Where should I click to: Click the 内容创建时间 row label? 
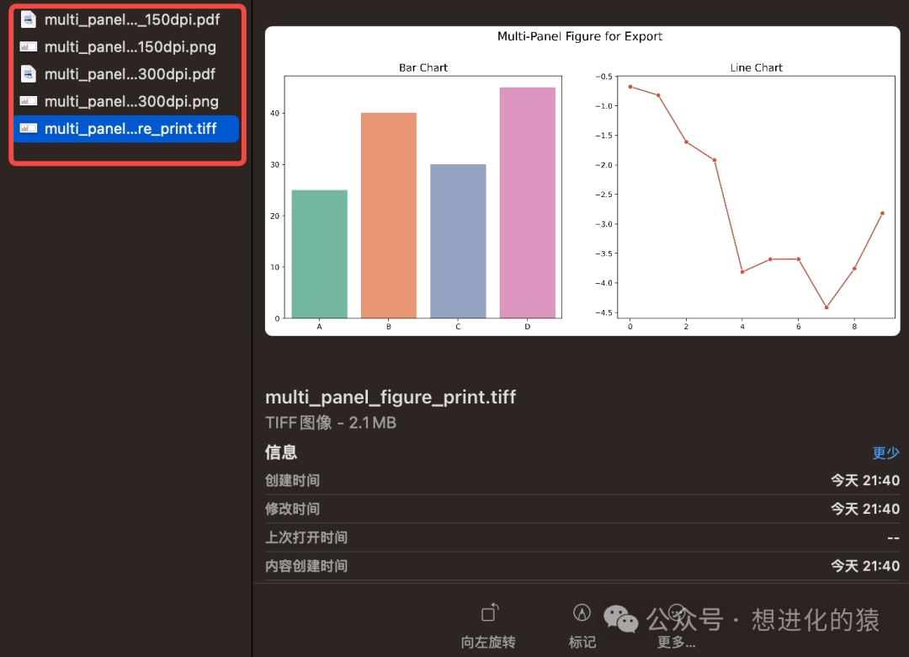(306, 566)
